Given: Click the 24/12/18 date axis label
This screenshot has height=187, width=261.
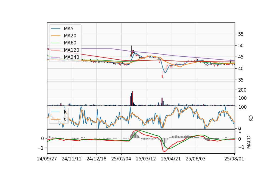Looking at the screenshot, I should point(96,159).
